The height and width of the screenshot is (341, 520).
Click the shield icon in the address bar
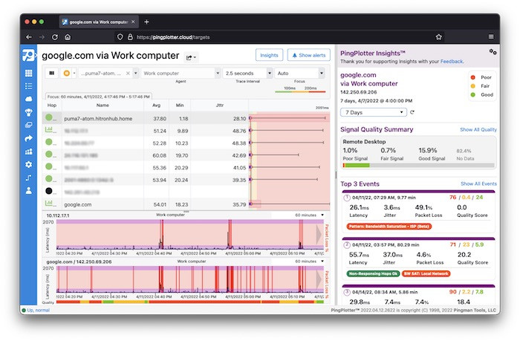tap(120, 37)
